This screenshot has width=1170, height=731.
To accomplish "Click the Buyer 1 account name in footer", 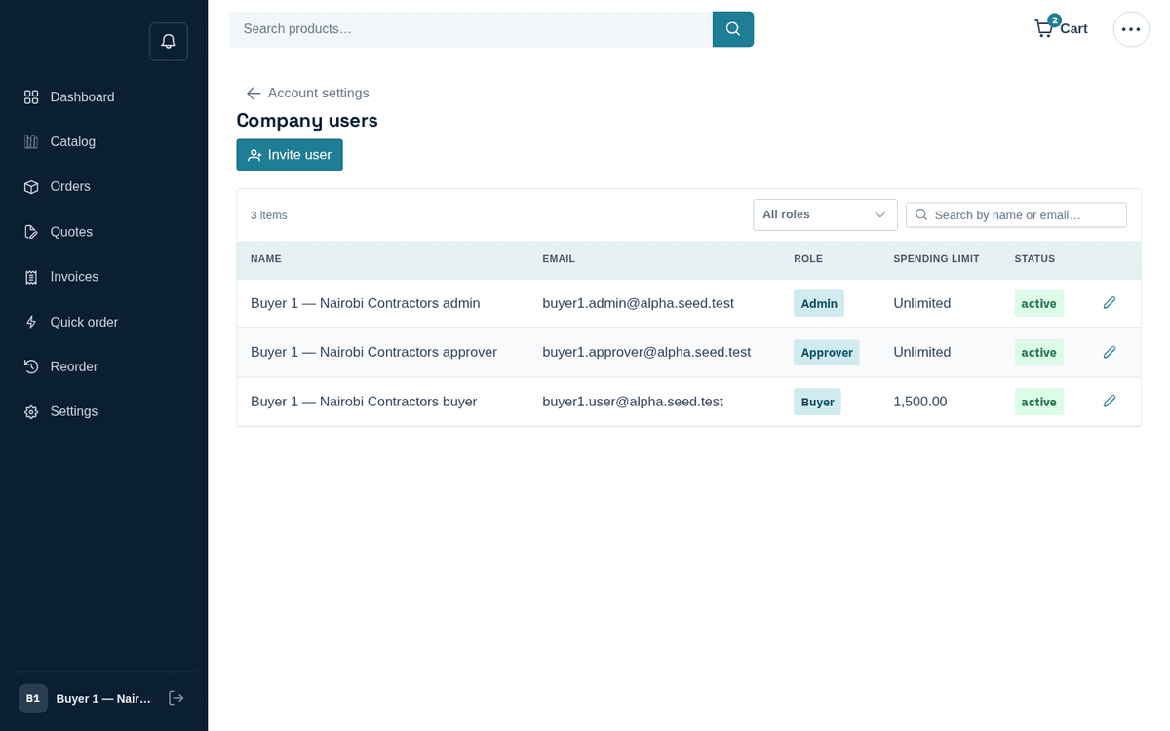I will coord(103,699).
